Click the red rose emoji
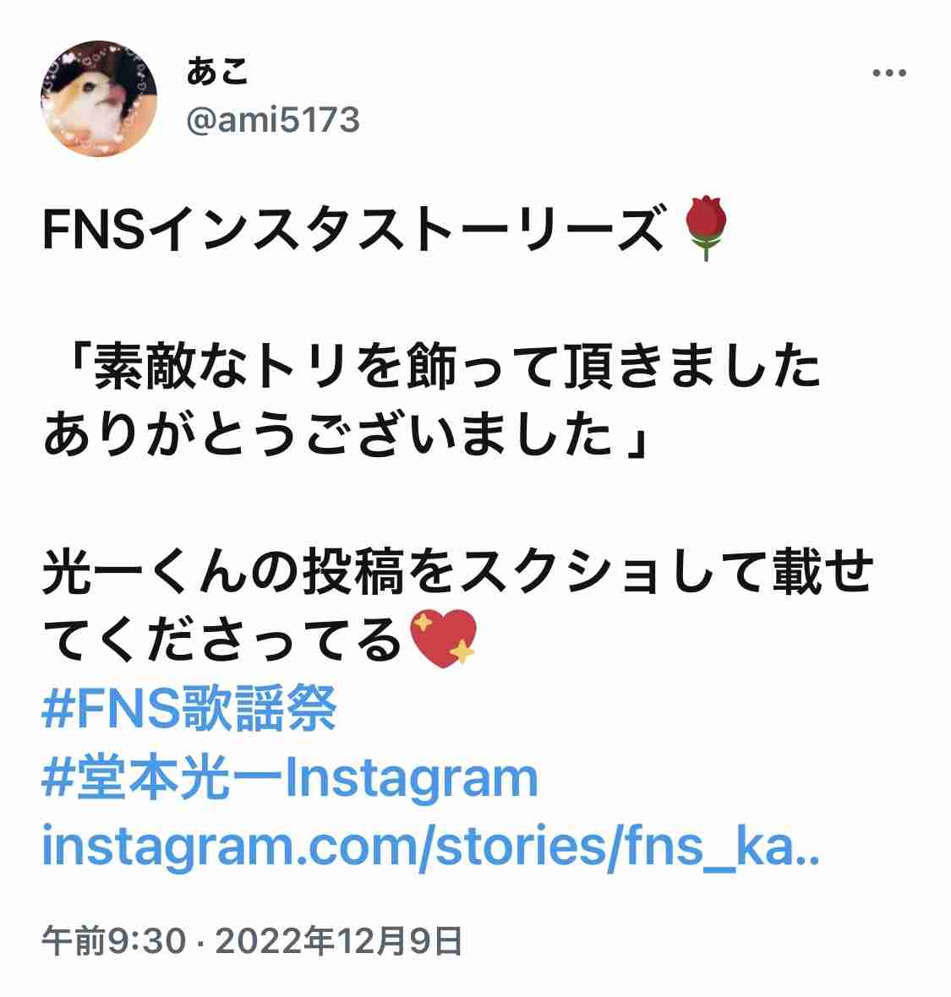This screenshot has width=951, height=997. click(x=705, y=227)
